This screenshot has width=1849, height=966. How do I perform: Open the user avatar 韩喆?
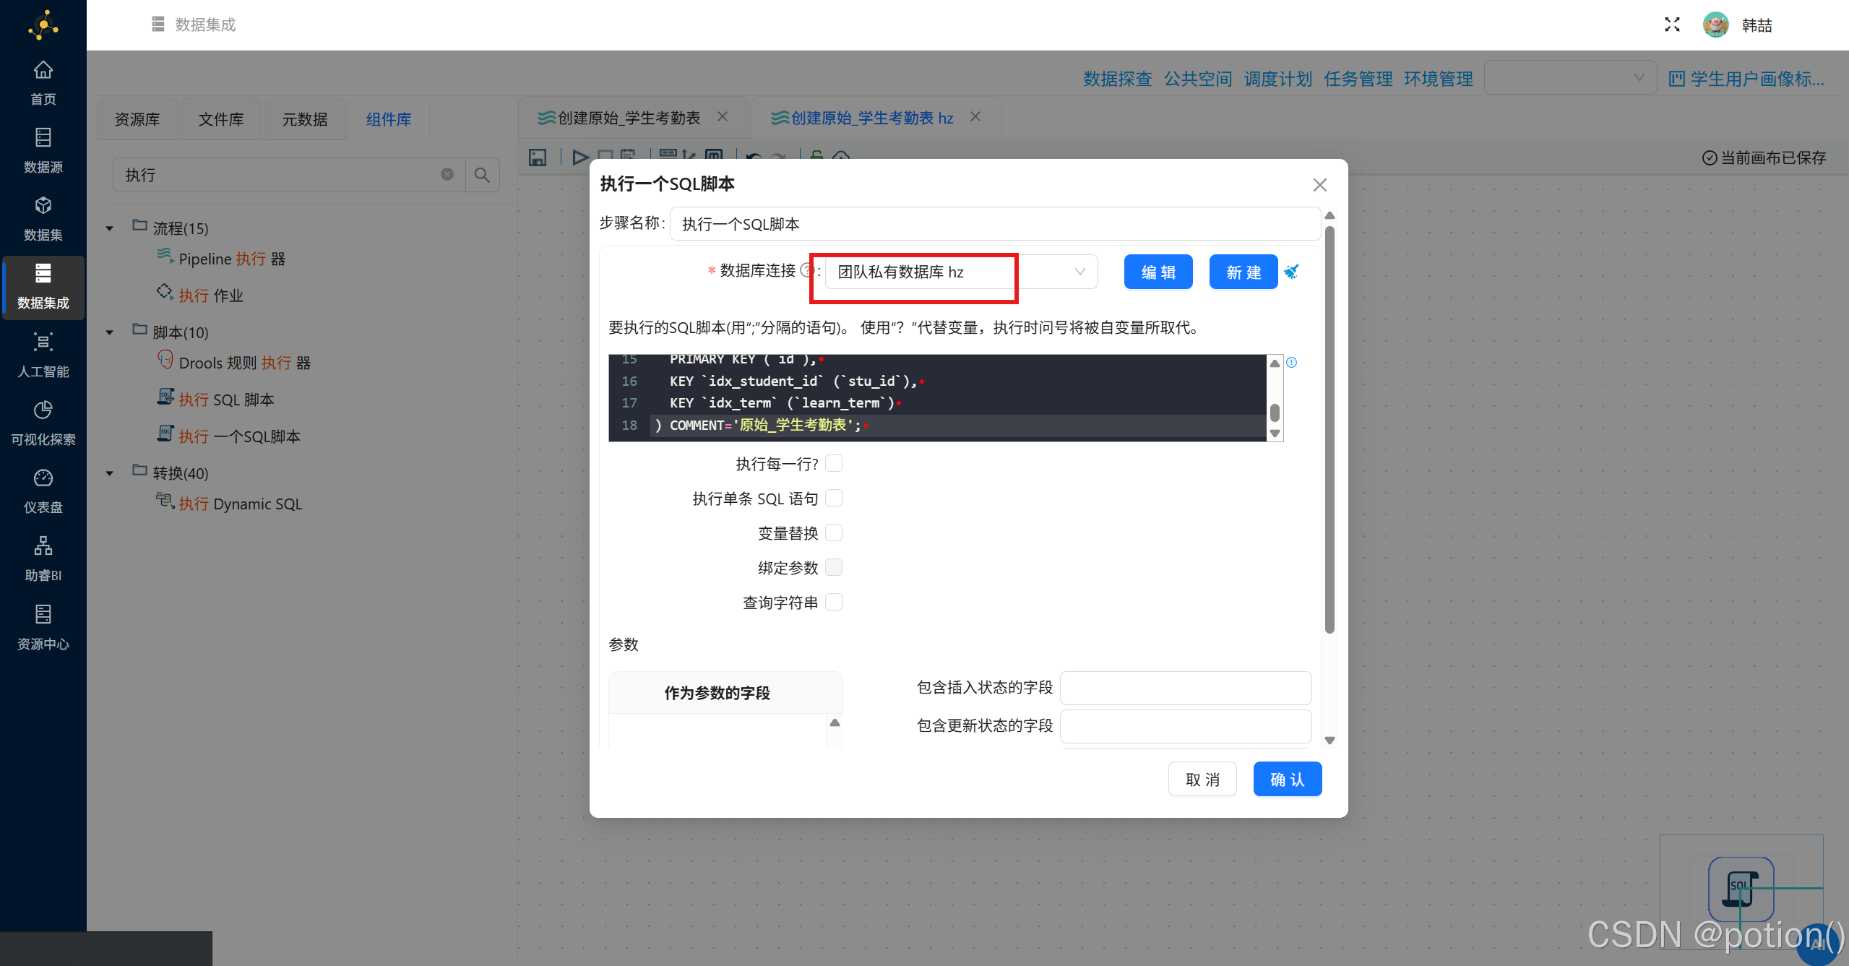(x=1715, y=25)
